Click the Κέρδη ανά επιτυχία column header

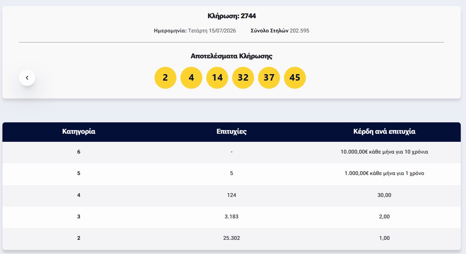[x=384, y=131]
